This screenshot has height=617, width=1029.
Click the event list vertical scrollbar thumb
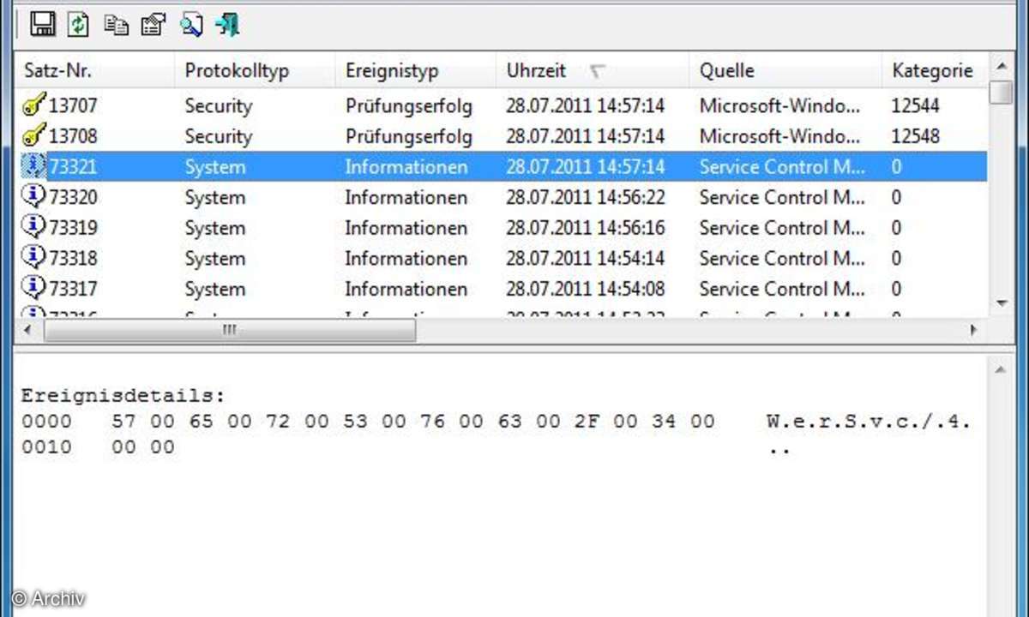1001,92
